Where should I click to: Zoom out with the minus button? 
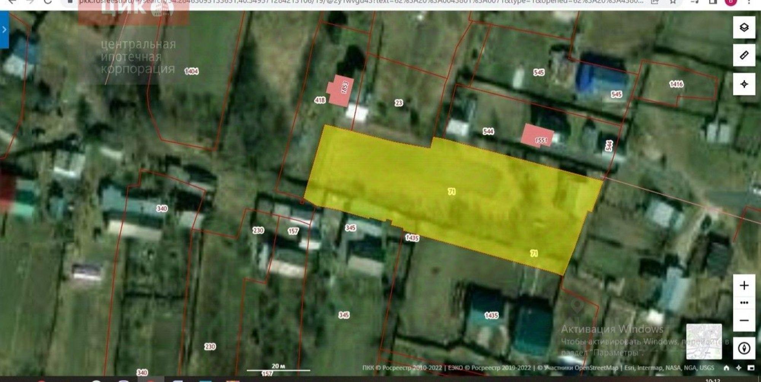point(744,320)
